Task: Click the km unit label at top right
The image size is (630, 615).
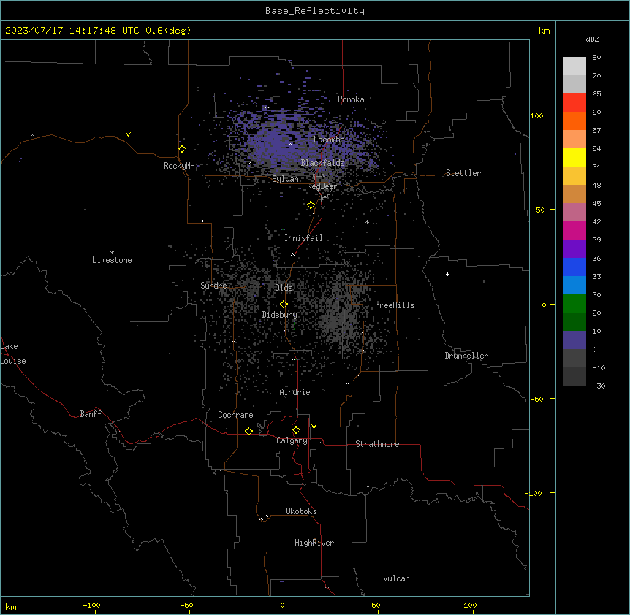Action: 544,31
